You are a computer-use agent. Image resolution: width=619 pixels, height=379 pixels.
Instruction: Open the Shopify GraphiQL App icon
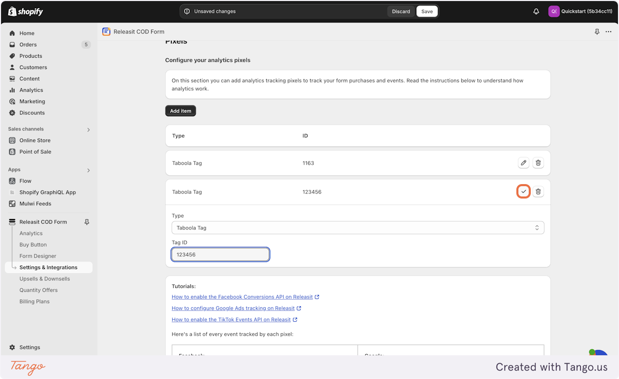pos(12,192)
